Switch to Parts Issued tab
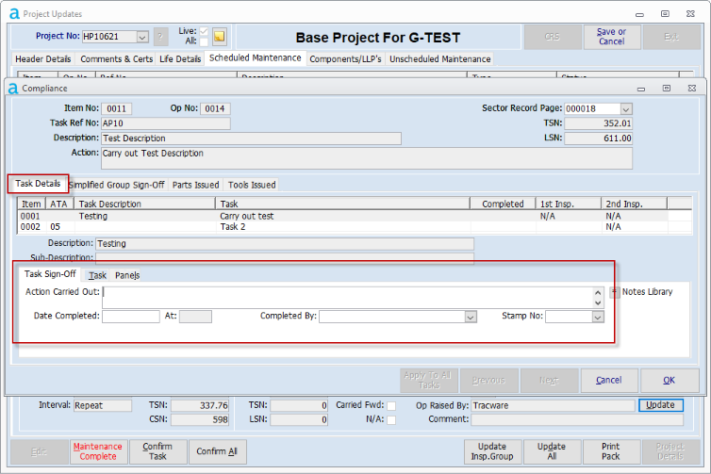The height and width of the screenshot is (474, 711). pyautogui.click(x=195, y=185)
